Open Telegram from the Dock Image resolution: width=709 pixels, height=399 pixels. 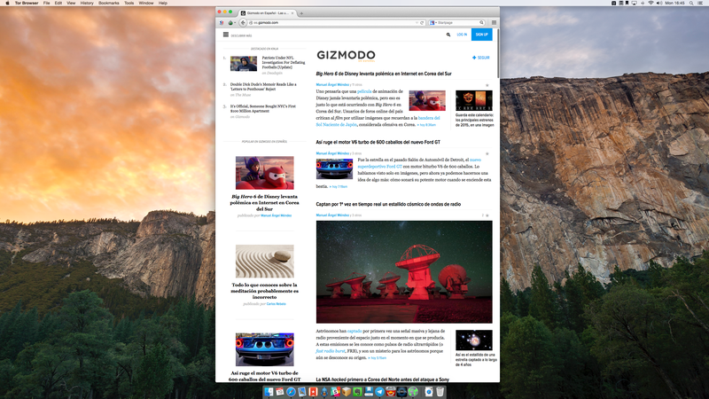click(x=379, y=392)
